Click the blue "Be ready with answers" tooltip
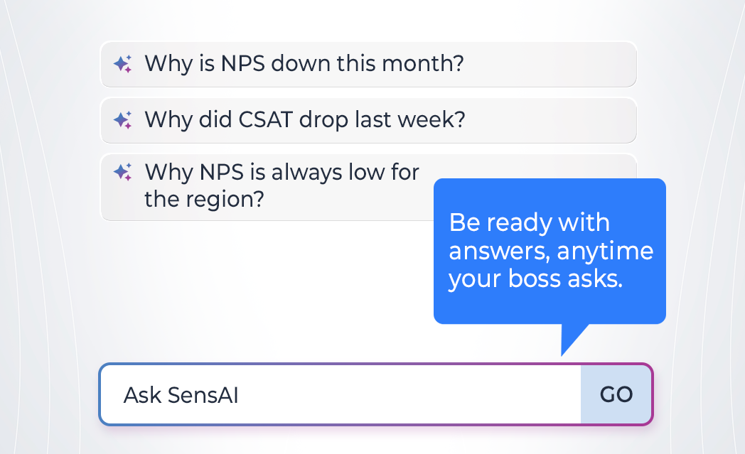The height and width of the screenshot is (454, 745). click(550, 251)
